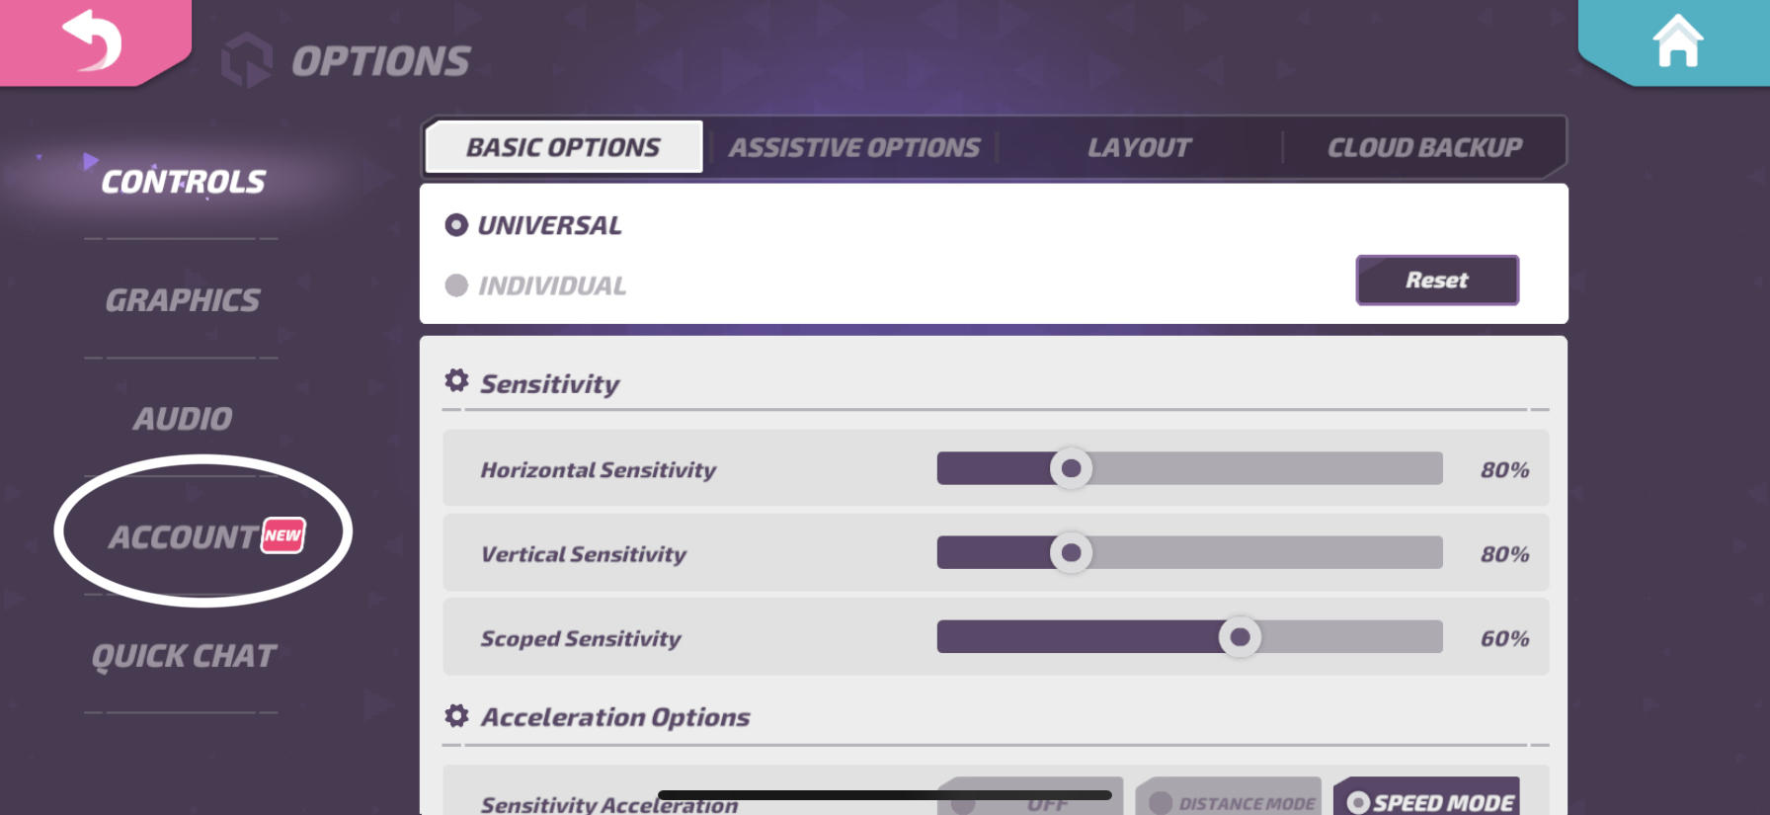Click the Horizontal Sensitivity slider handle
Viewport: 1770px width, 815px height.
click(x=1071, y=468)
